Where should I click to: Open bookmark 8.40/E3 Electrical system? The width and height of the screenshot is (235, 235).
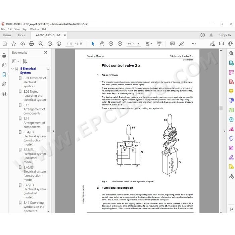tap(35, 174)
